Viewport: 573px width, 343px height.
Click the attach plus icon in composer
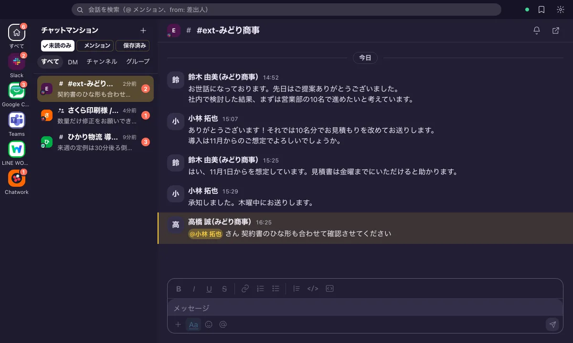(x=178, y=324)
